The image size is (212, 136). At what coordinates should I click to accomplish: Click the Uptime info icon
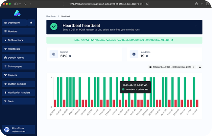(x=70, y=56)
